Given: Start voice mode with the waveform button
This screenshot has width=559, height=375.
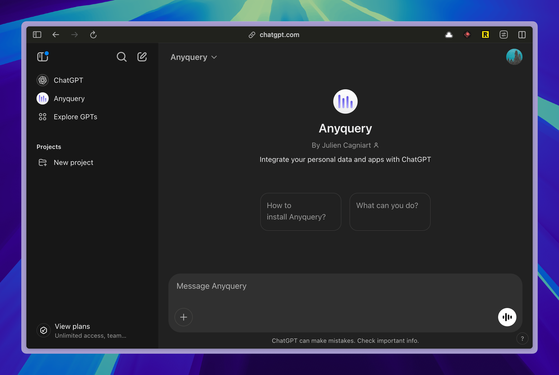Looking at the screenshot, I should 507,317.
